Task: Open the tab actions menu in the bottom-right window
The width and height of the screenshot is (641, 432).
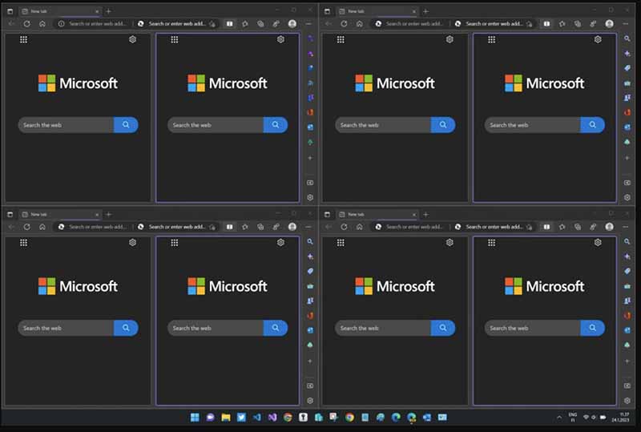Action: (x=327, y=214)
